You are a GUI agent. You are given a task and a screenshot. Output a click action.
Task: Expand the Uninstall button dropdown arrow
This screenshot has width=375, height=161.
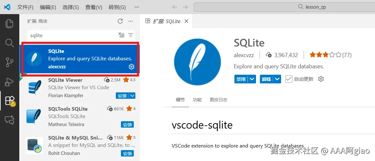tap(277, 79)
